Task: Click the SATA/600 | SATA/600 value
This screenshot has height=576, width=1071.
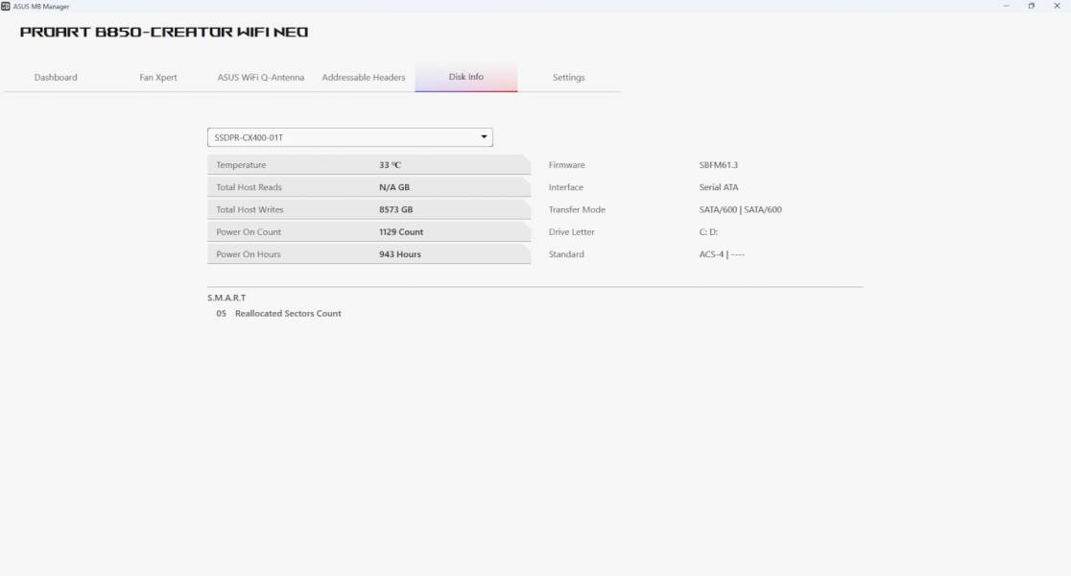Action: click(741, 210)
